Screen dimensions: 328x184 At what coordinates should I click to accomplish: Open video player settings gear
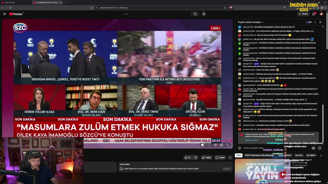point(215,145)
